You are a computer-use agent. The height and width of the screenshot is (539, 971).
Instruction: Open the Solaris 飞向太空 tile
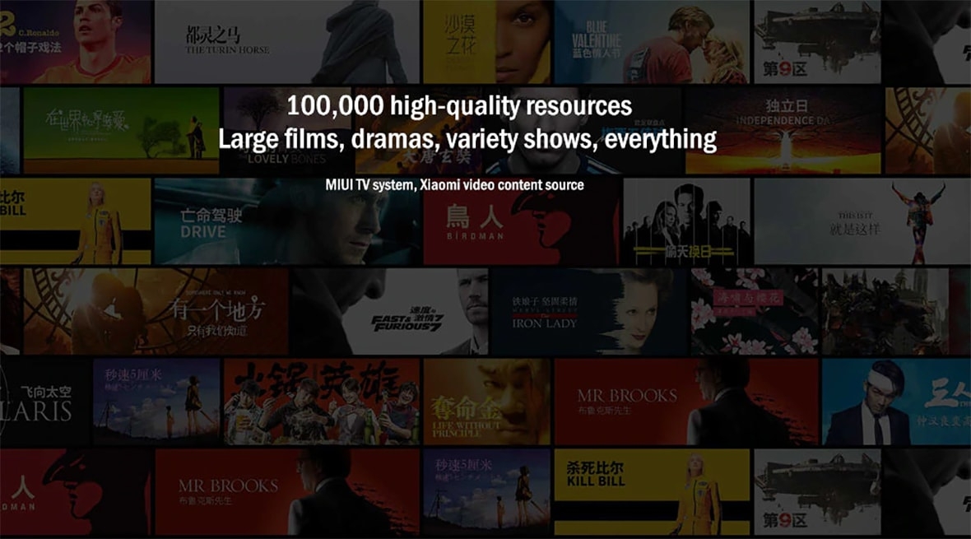coord(44,402)
